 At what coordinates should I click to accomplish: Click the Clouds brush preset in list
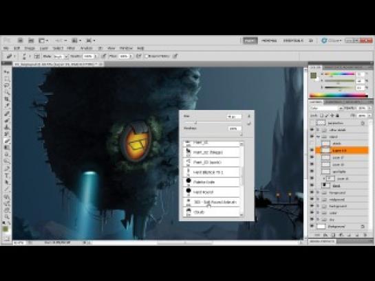coord(211,212)
